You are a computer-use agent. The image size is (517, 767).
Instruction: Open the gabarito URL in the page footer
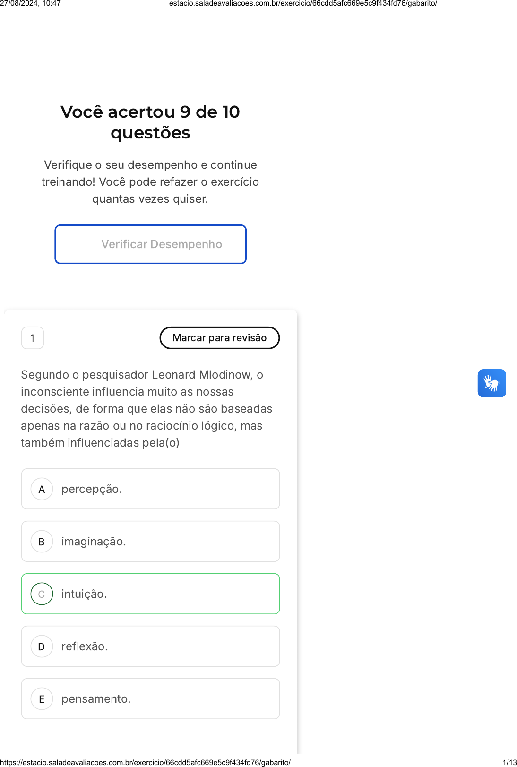pyautogui.click(x=145, y=762)
